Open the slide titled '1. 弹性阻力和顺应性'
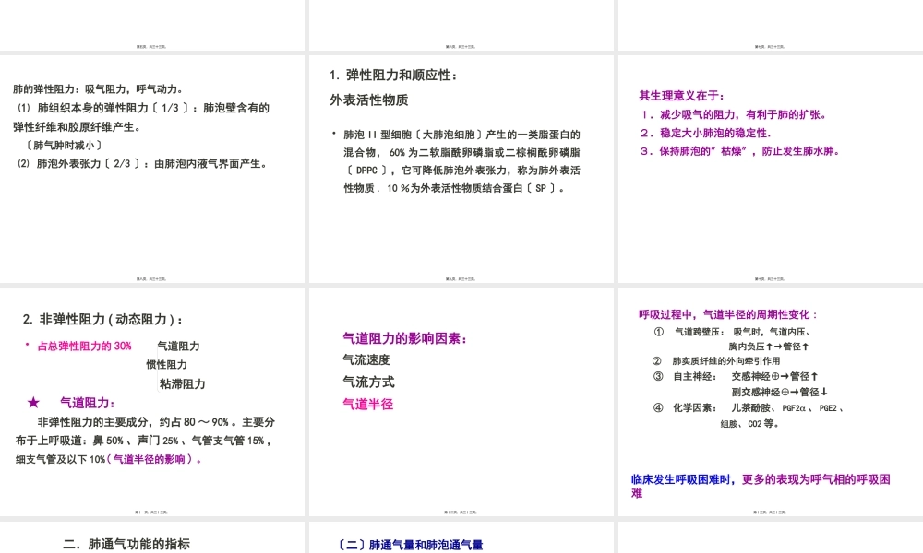Screen dimensions: 923x553 pyautogui.click(x=461, y=170)
